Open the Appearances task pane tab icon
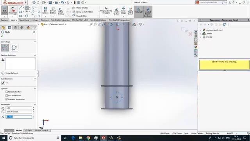 196,47
